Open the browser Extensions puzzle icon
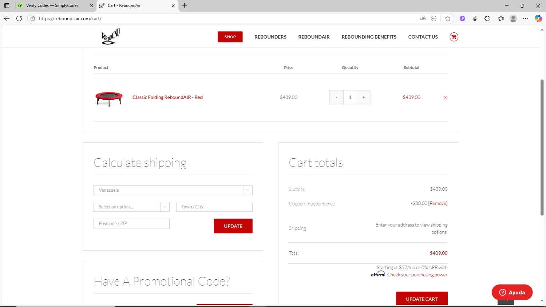 [487, 19]
